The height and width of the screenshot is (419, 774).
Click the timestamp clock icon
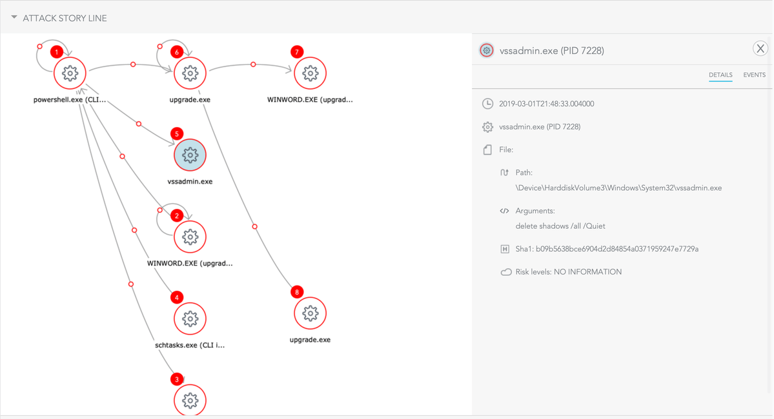tap(488, 104)
